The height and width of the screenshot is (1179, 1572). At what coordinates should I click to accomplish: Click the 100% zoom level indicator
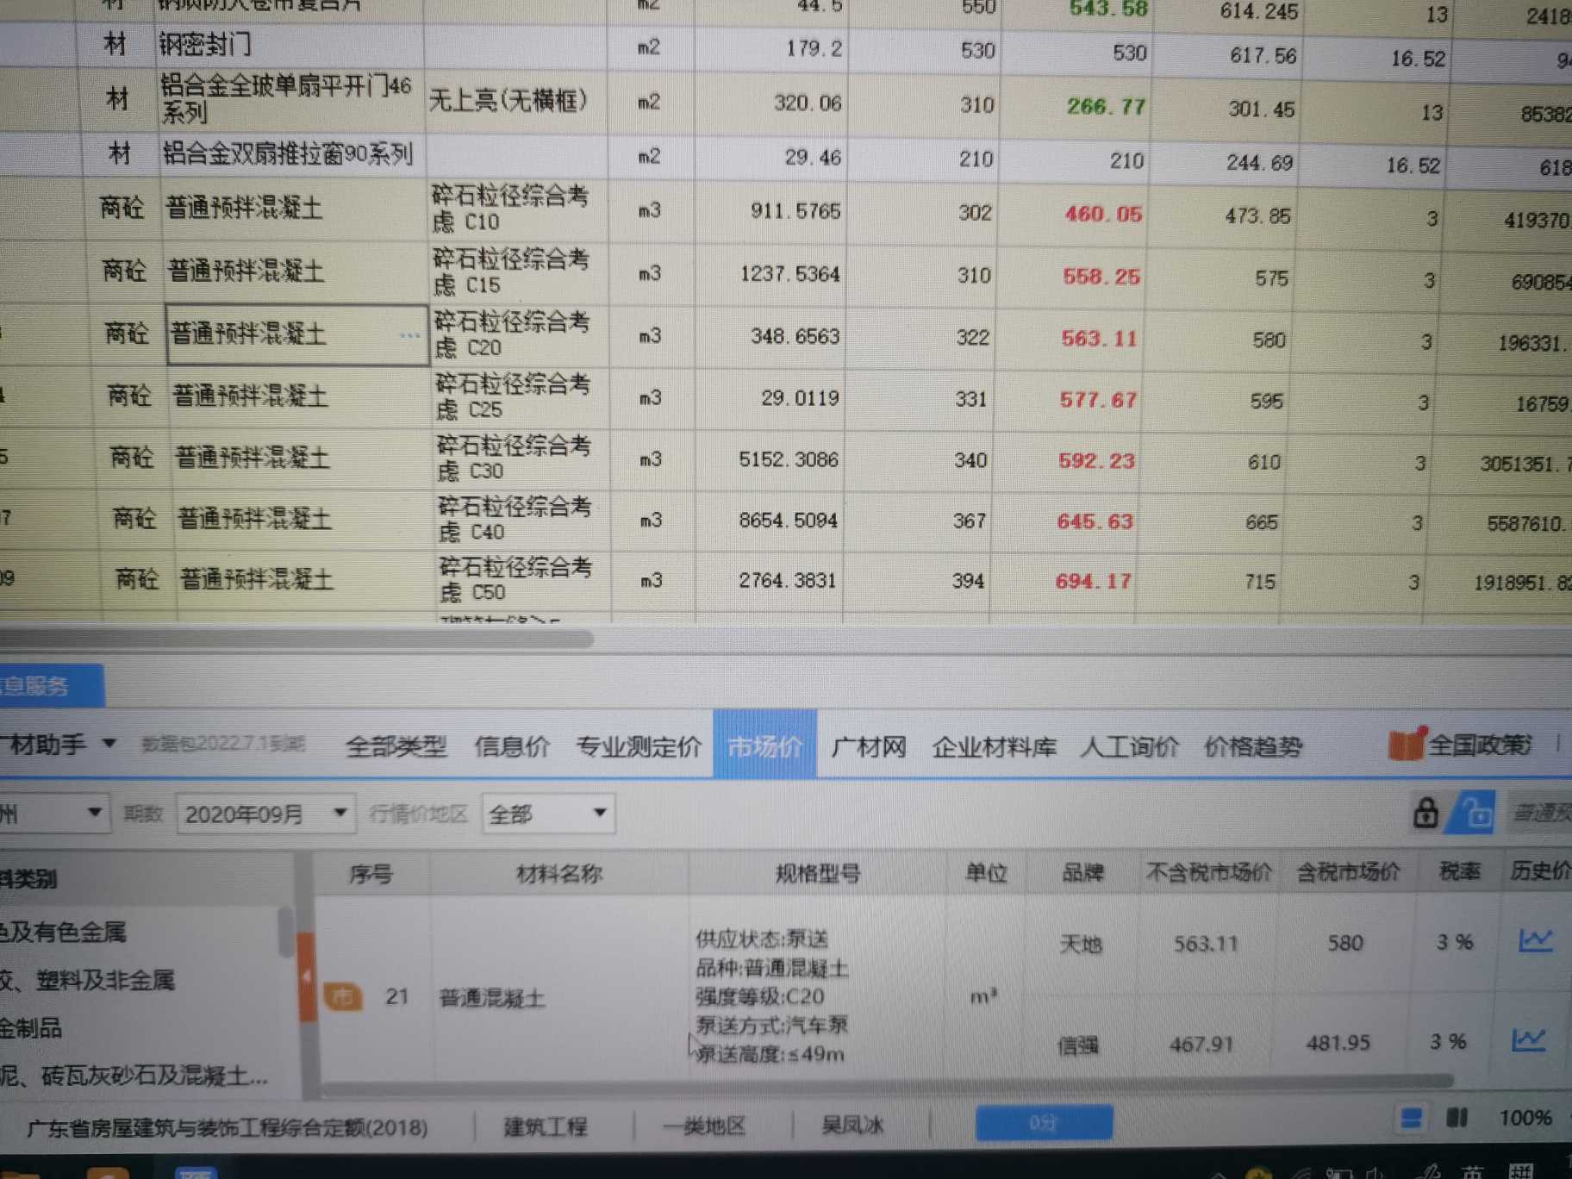click(x=1525, y=1118)
